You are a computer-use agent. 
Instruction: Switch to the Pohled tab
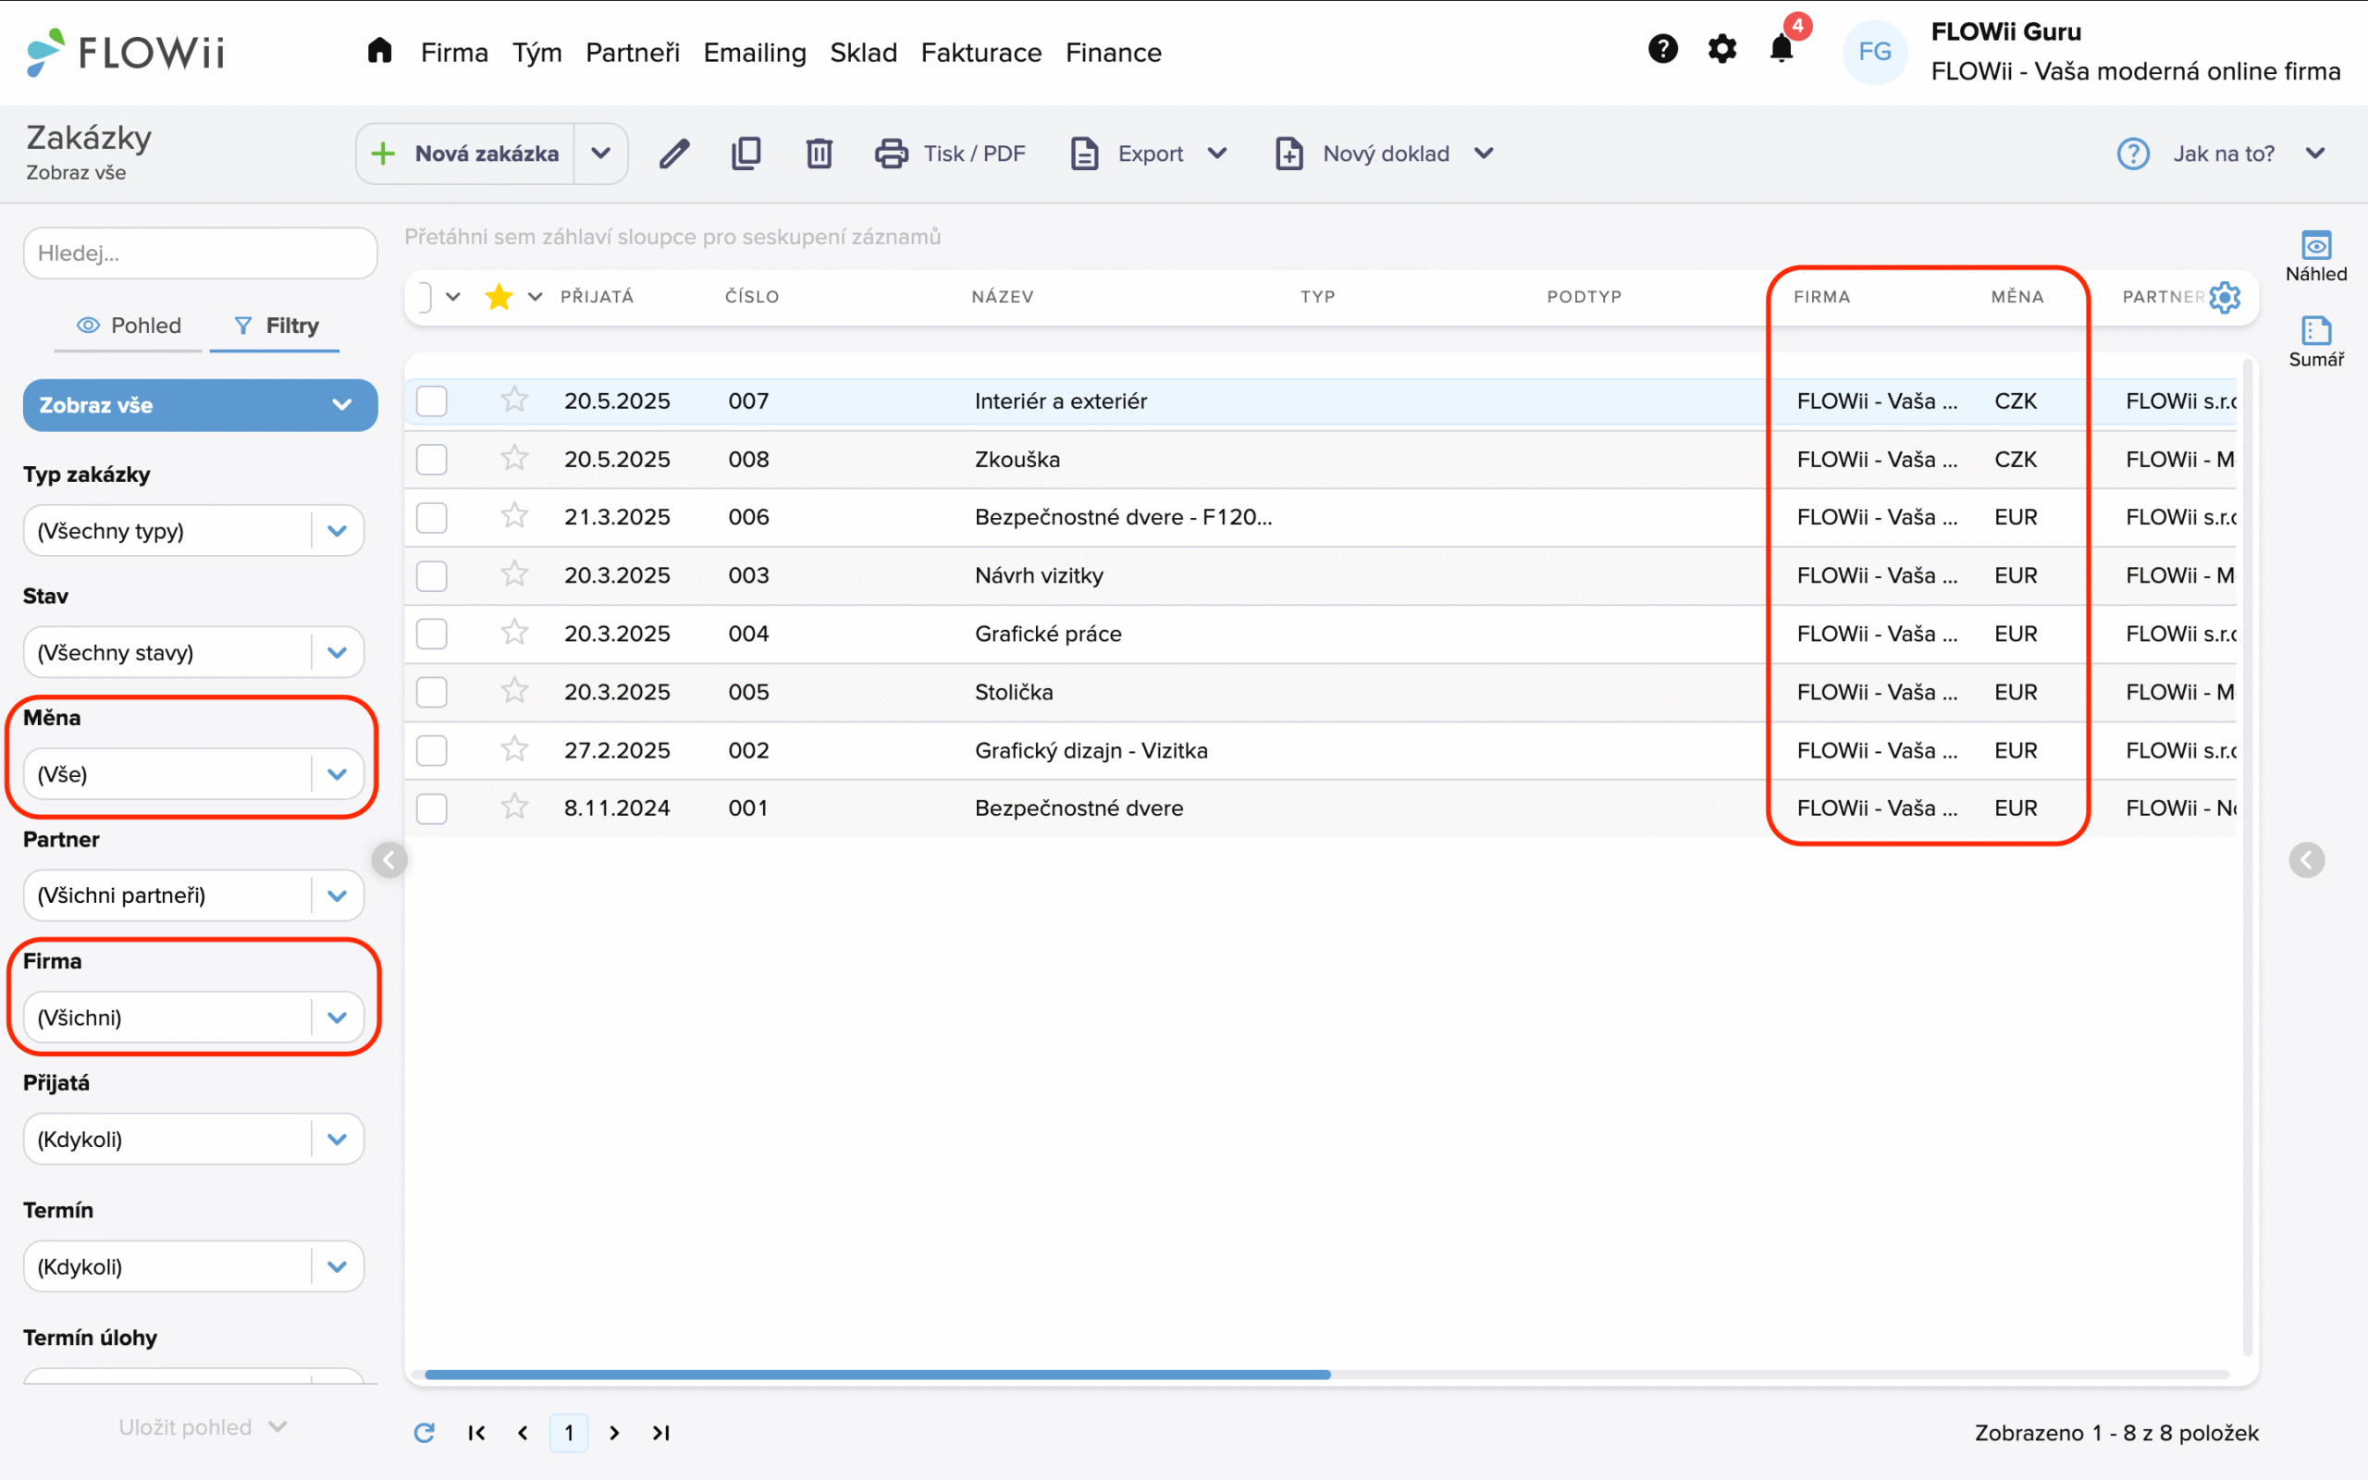coord(129,325)
